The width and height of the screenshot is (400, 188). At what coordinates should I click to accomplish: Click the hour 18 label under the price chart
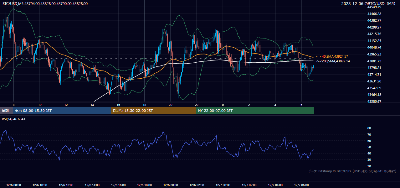click(144, 105)
